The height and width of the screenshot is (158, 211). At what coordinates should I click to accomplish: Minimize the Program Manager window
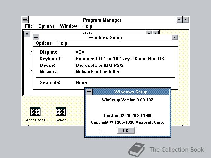(179, 20)
